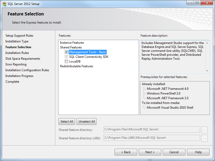The height and width of the screenshot is (161, 215).
Task: Click the Feature Selection step in sidebar
Action: click(18, 47)
